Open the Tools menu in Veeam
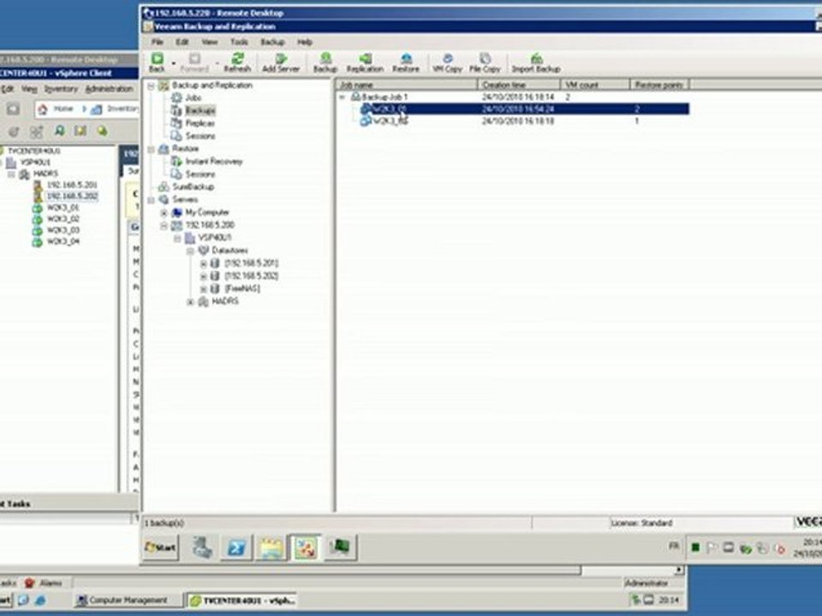Image resolution: width=822 pixels, height=616 pixels. (x=239, y=42)
